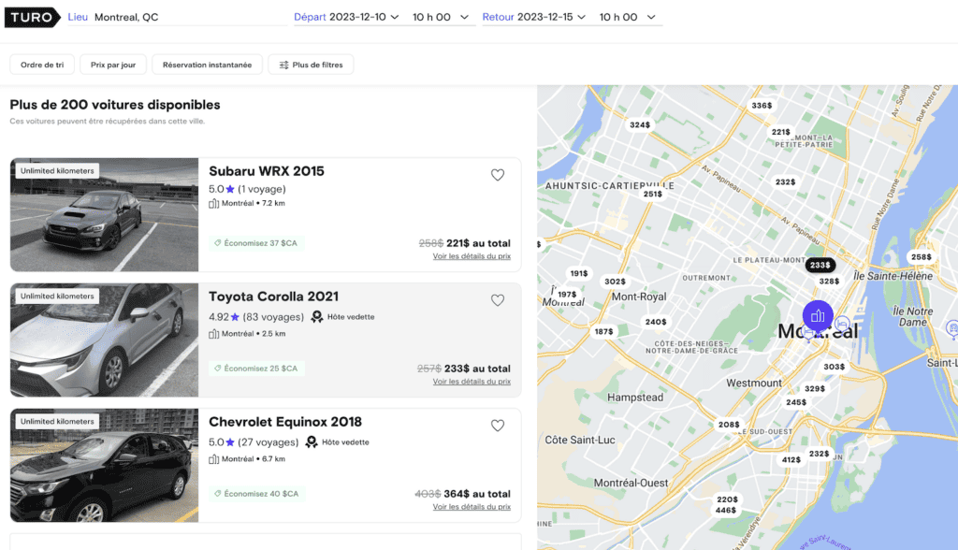Click the highlighted purple map pin
The height and width of the screenshot is (550, 958).
[x=818, y=316]
